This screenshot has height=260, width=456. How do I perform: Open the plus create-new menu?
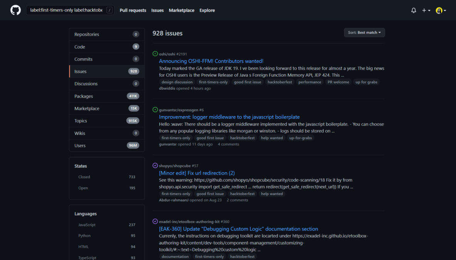(x=426, y=10)
